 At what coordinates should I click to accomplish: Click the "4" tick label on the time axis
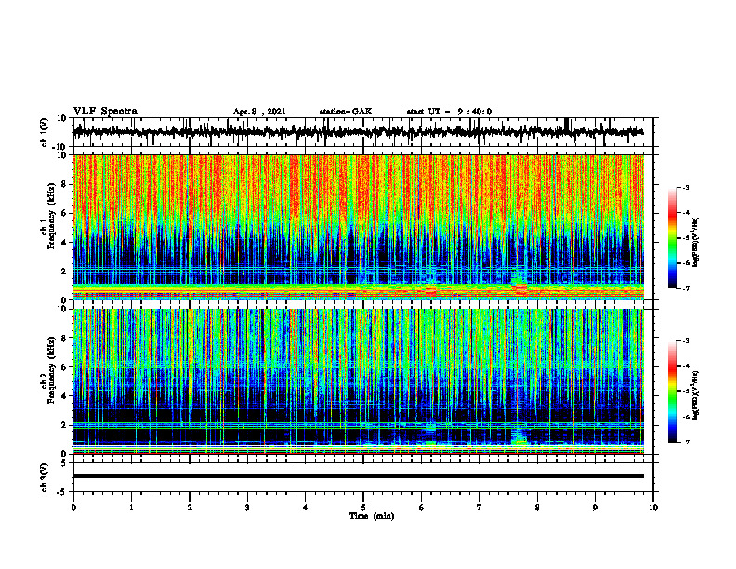[306, 508]
